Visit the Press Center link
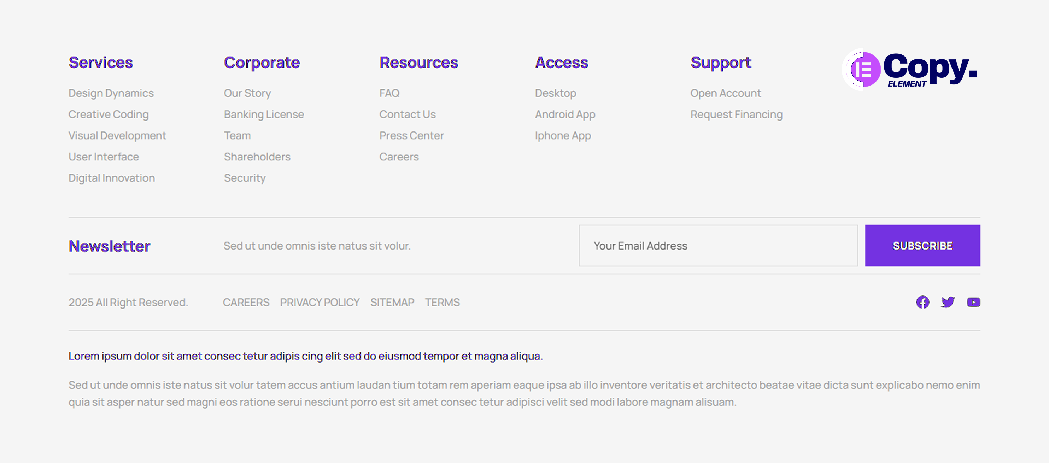Viewport: 1049px width, 463px height. click(x=411, y=136)
